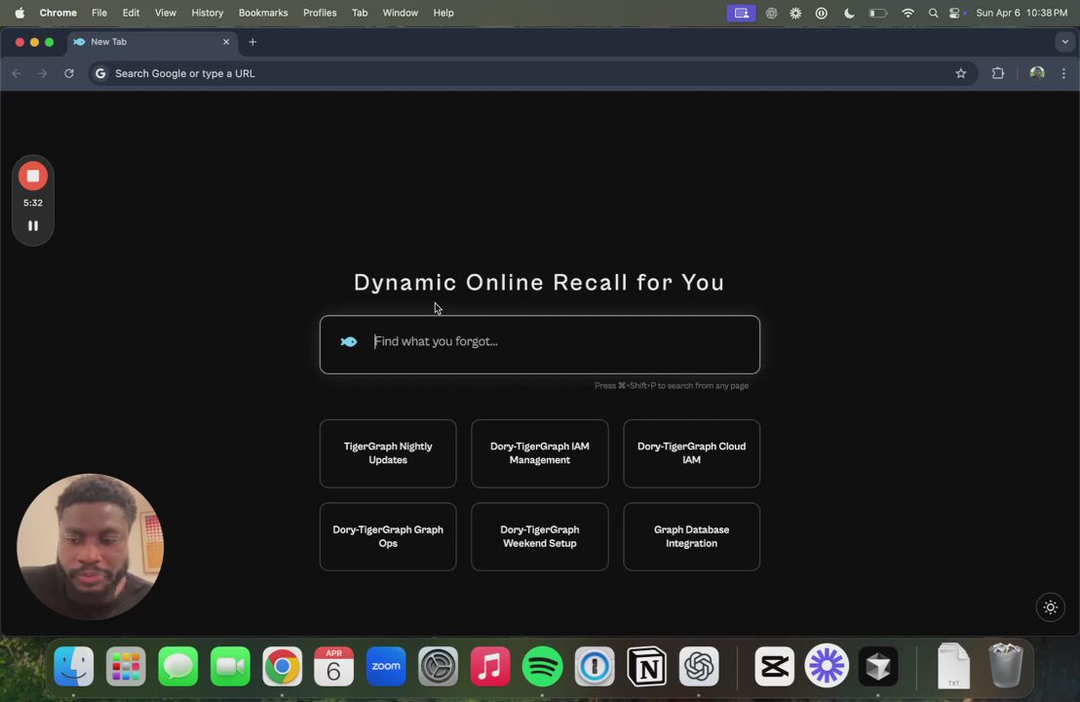Image resolution: width=1080 pixels, height=702 pixels.
Task: Open ChatGPT from the Dock
Action: point(699,666)
